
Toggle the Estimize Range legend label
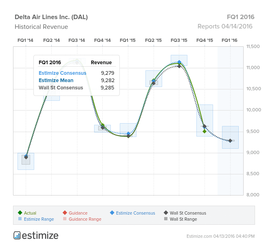point(39,219)
